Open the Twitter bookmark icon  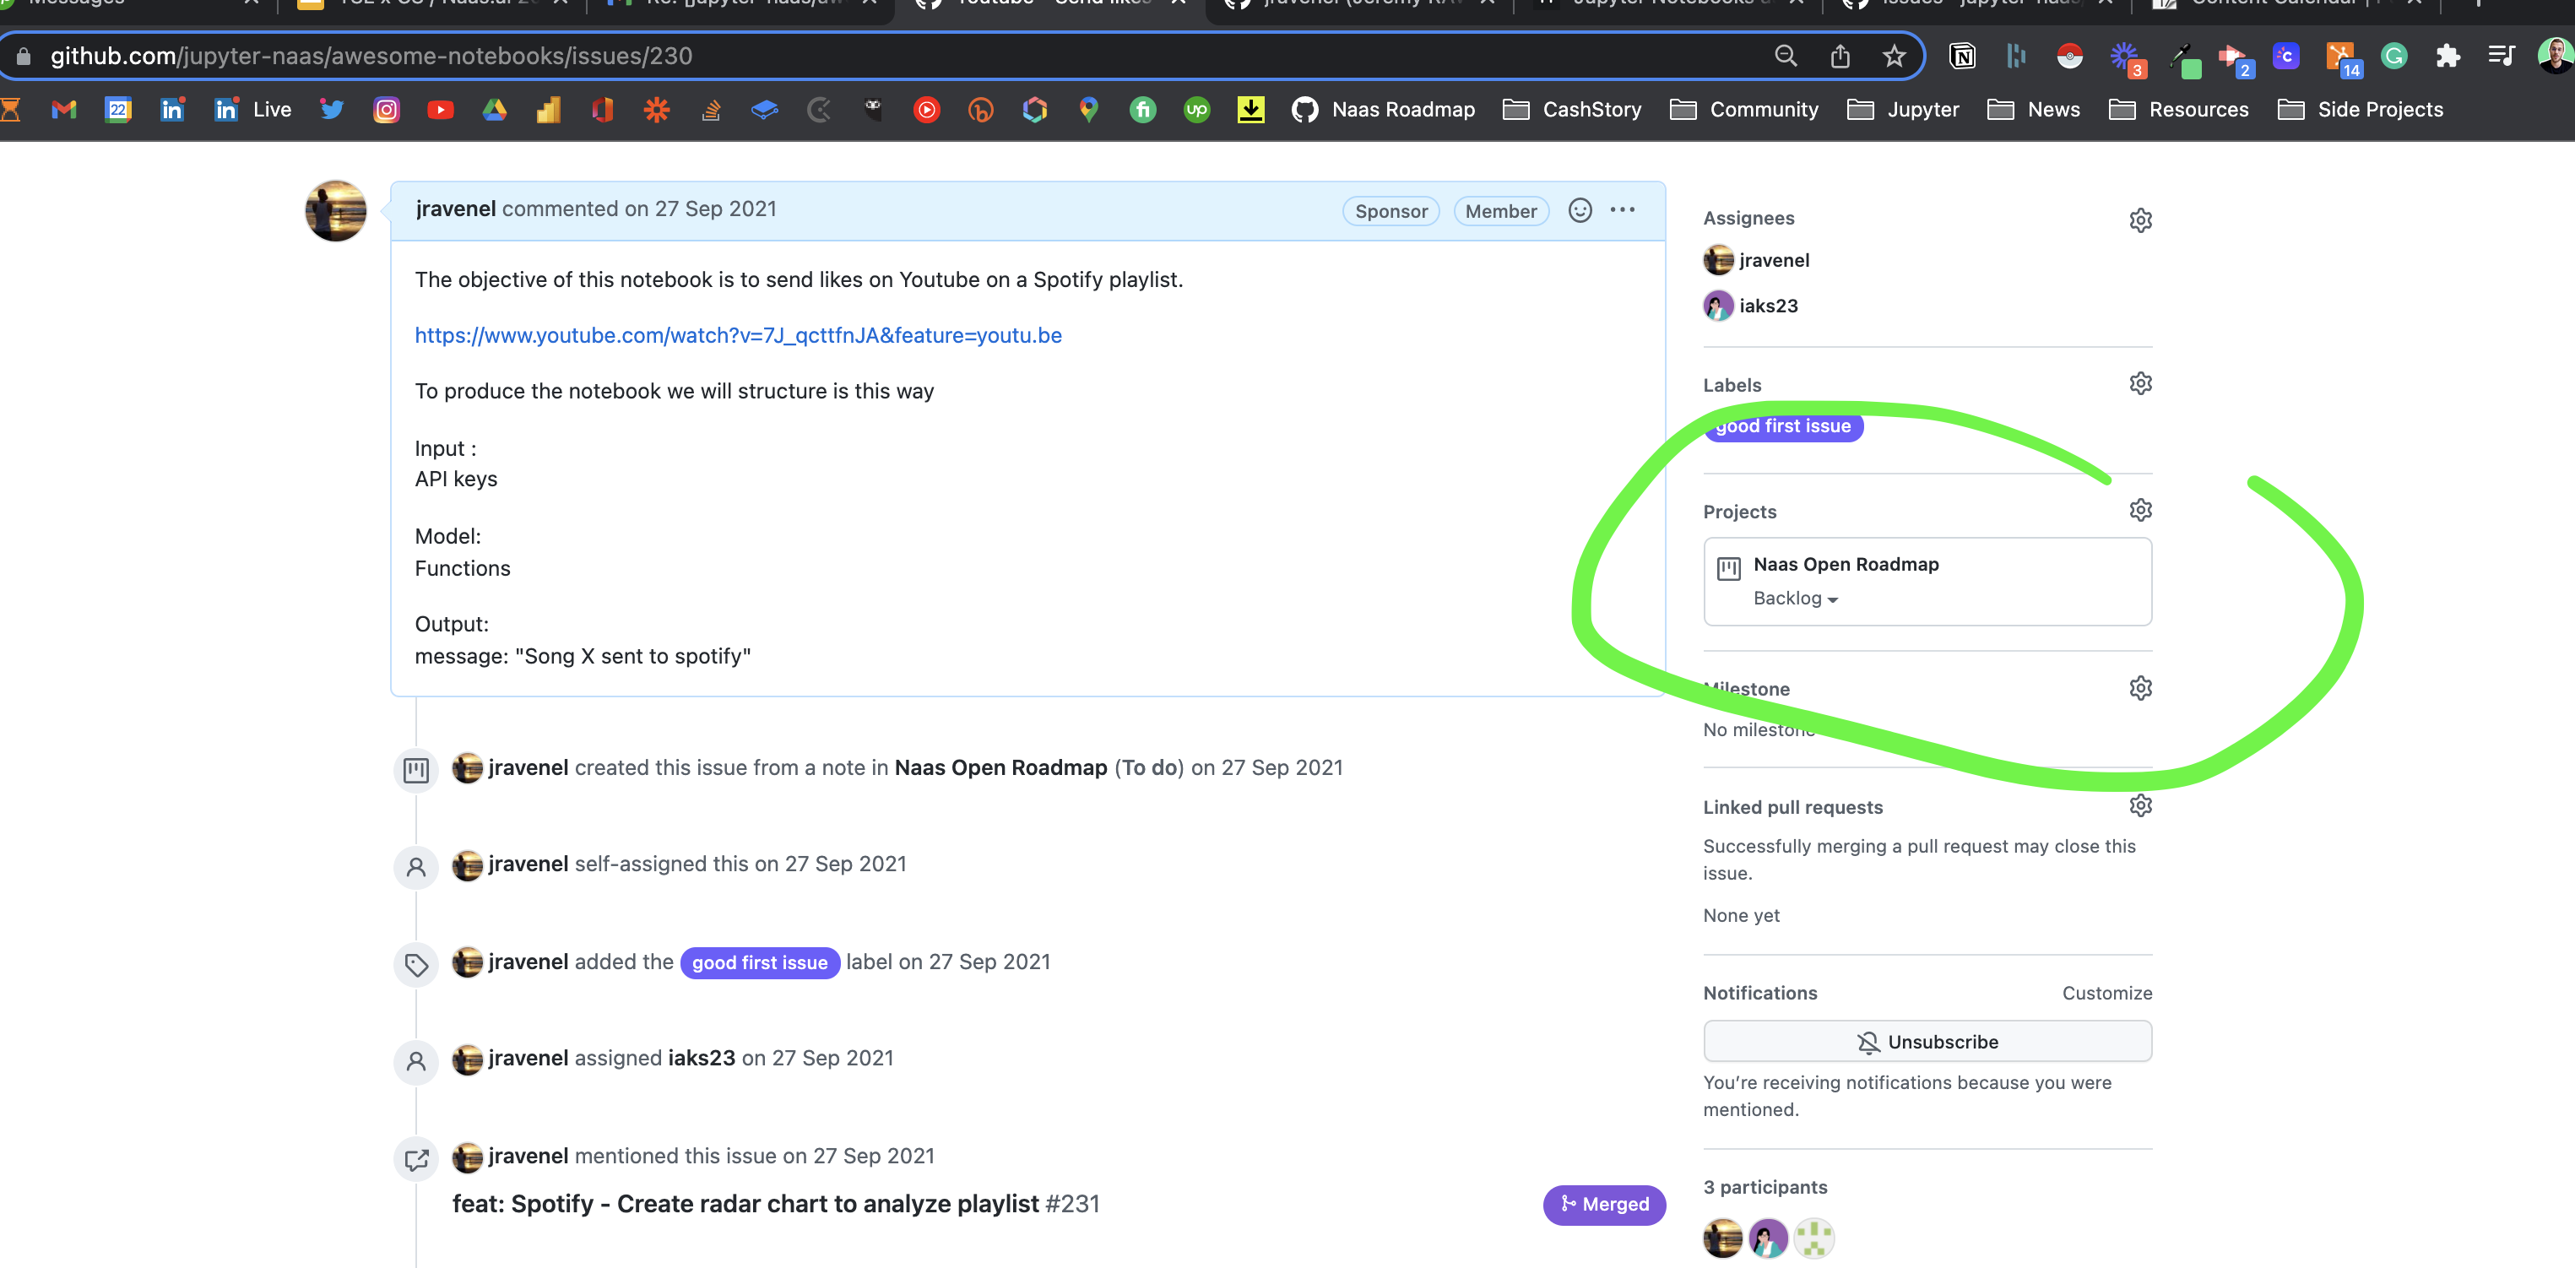(x=332, y=110)
